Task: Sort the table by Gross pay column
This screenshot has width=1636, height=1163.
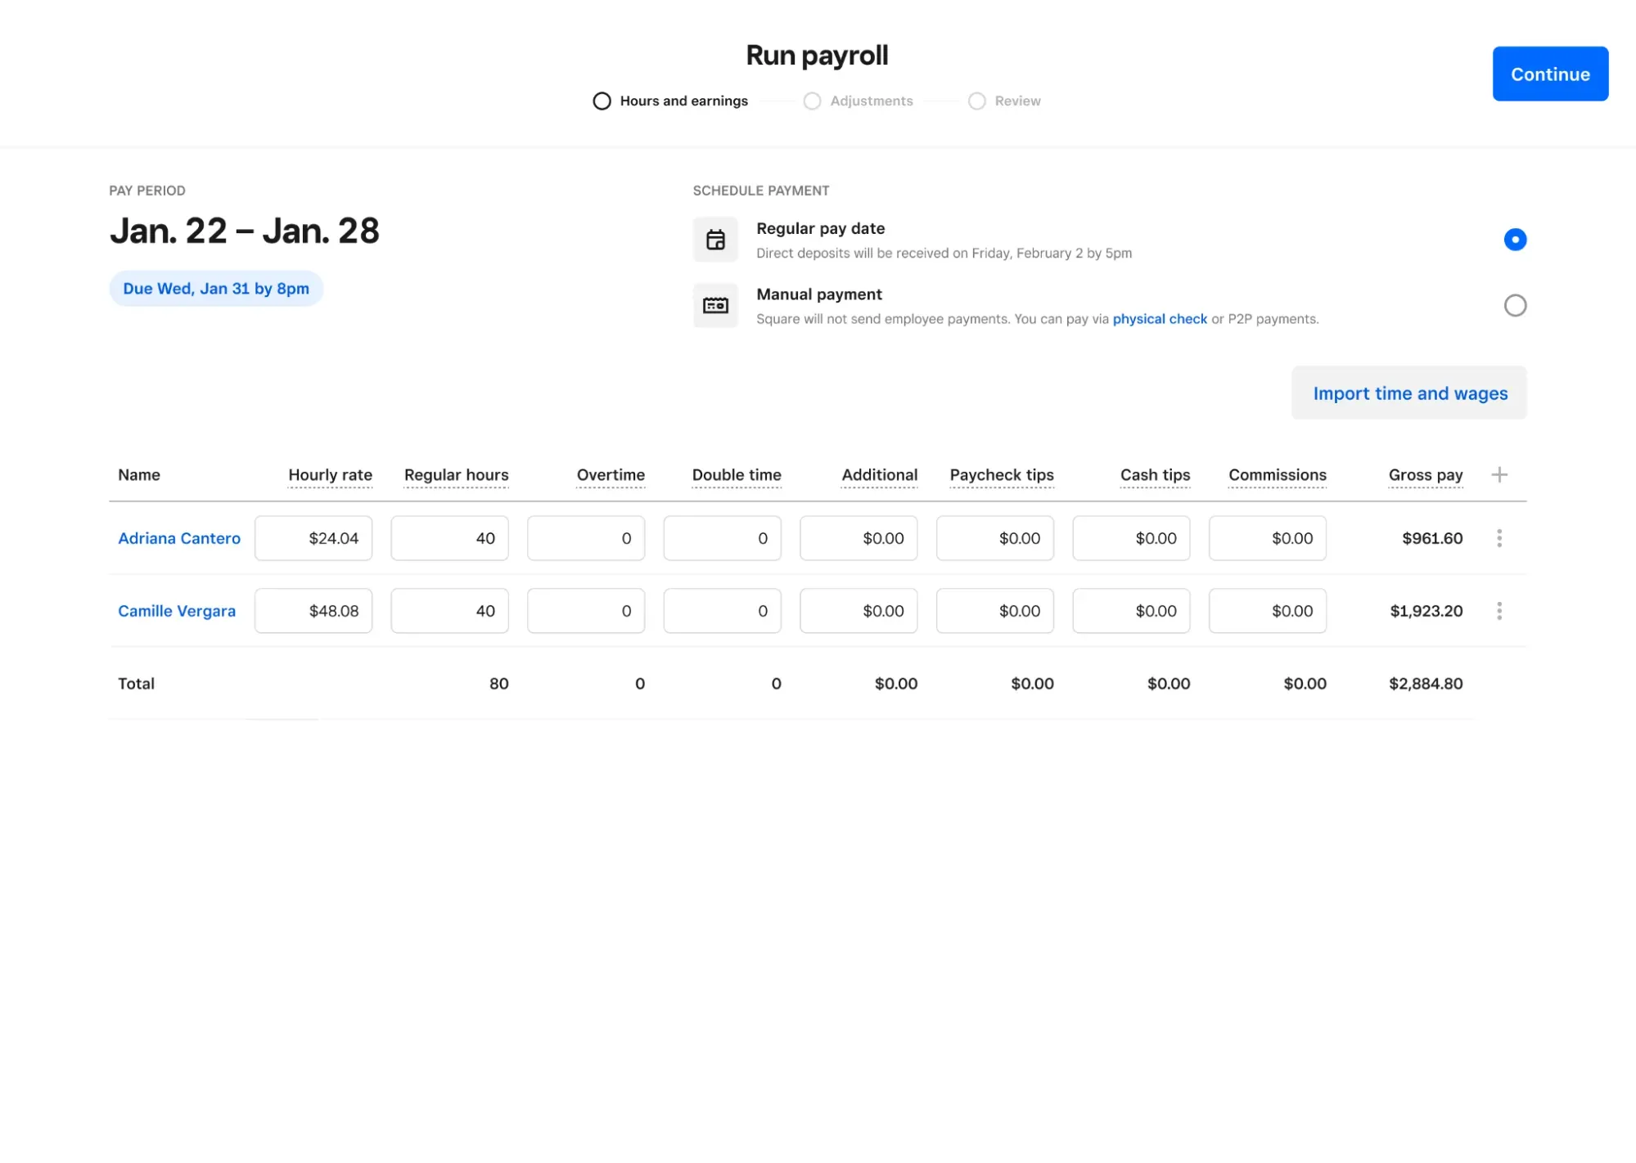Action: 1426,474
